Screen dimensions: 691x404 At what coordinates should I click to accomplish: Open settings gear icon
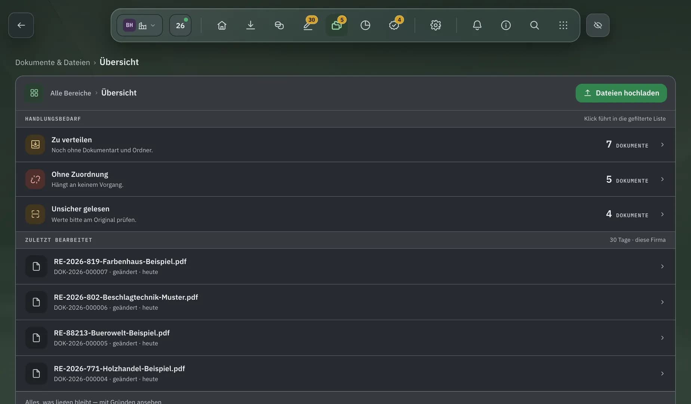436,25
